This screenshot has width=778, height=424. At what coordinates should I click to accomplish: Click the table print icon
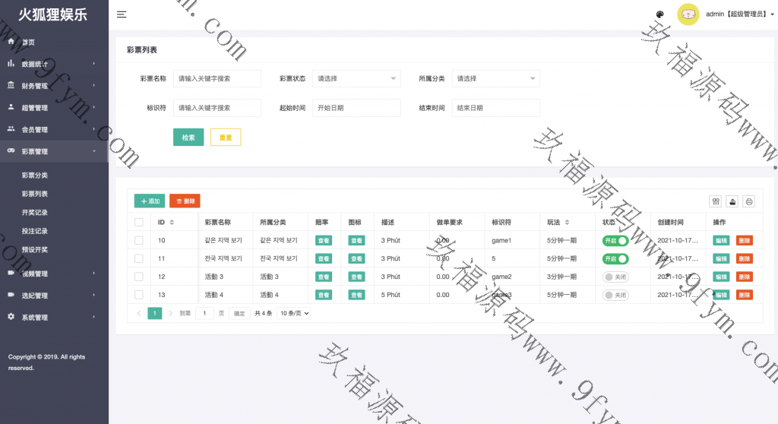click(x=749, y=201)
